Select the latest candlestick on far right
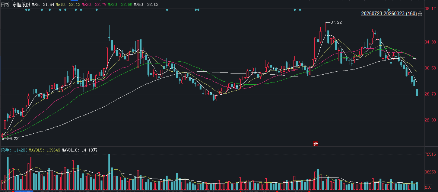Viewport: 438px width, 192px height. pyautogui.click(x=417, y=92)
